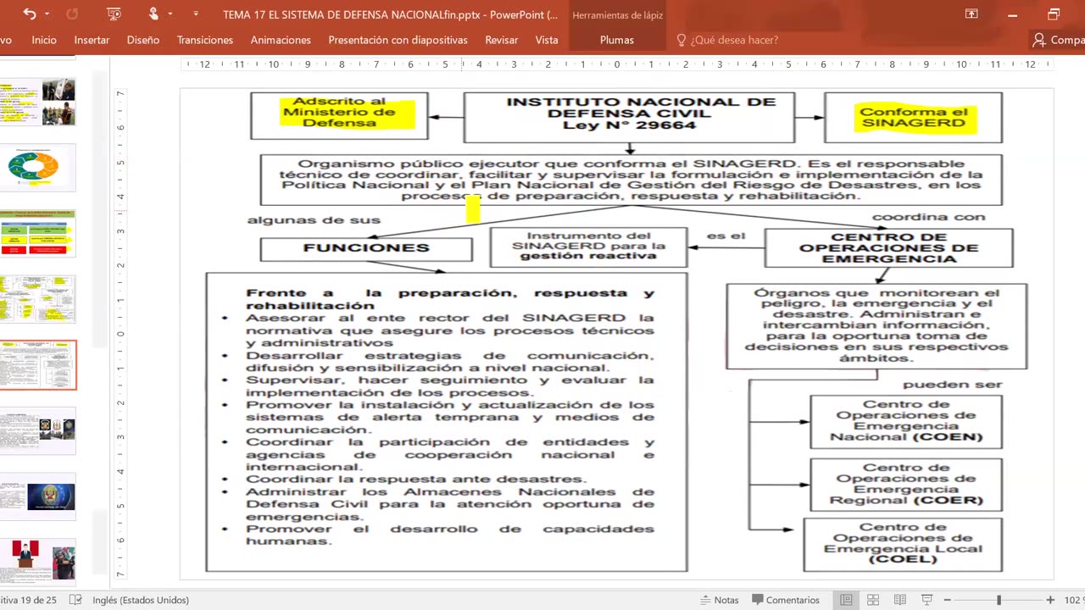Image resolution: width=1085 pixels, height=610 pixels.
Task: Select the Vista tab
Action: pos(547,40)
